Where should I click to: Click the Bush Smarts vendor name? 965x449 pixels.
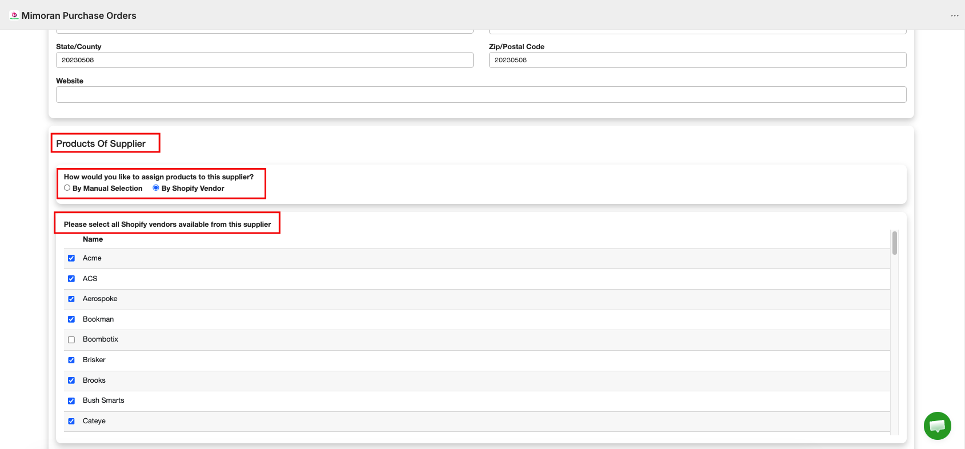pos(103,400)
